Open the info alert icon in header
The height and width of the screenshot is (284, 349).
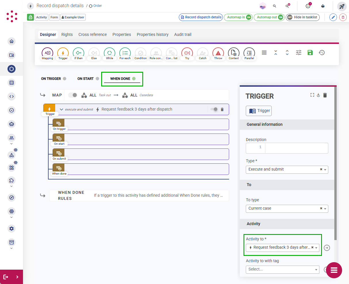(308, 6)
